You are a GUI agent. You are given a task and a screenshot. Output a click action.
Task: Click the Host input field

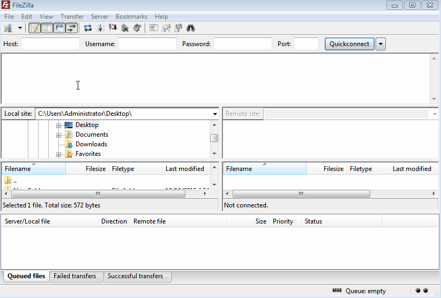(50, 44)
